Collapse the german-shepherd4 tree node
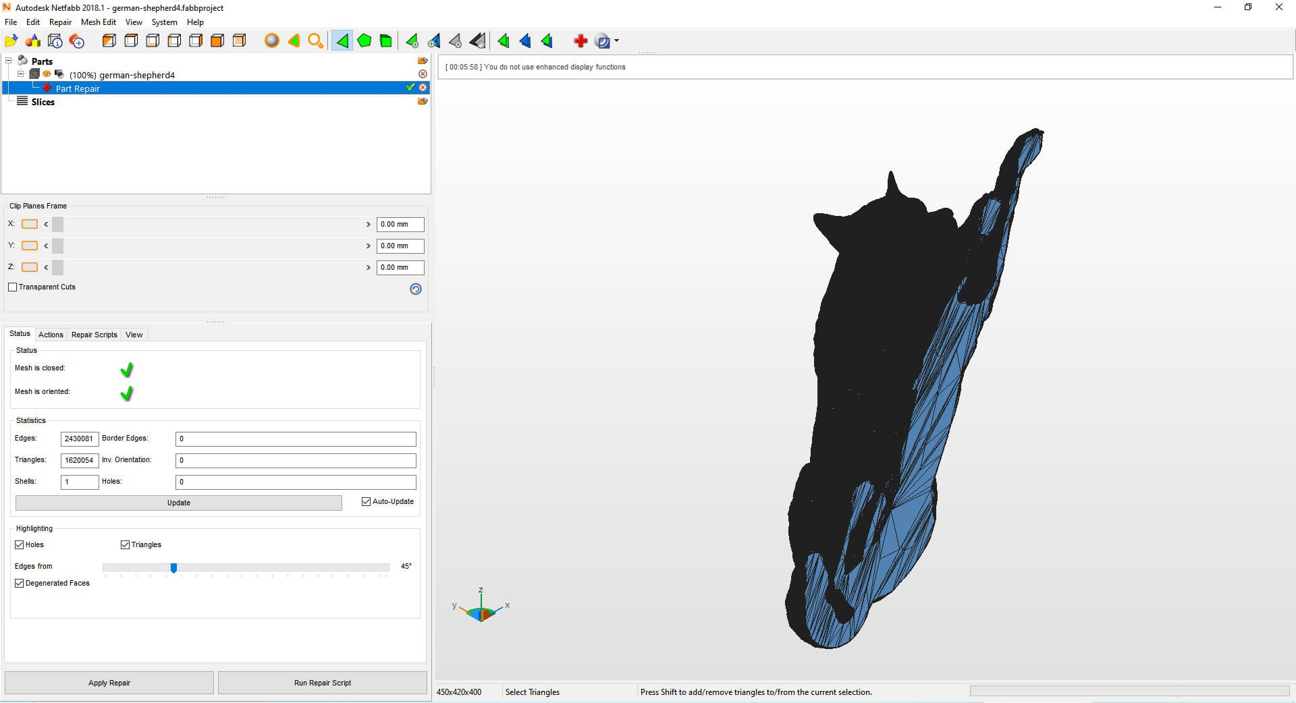Viewport: 1296px width, 703px height. pyautogui.click(x=21, y=74)
